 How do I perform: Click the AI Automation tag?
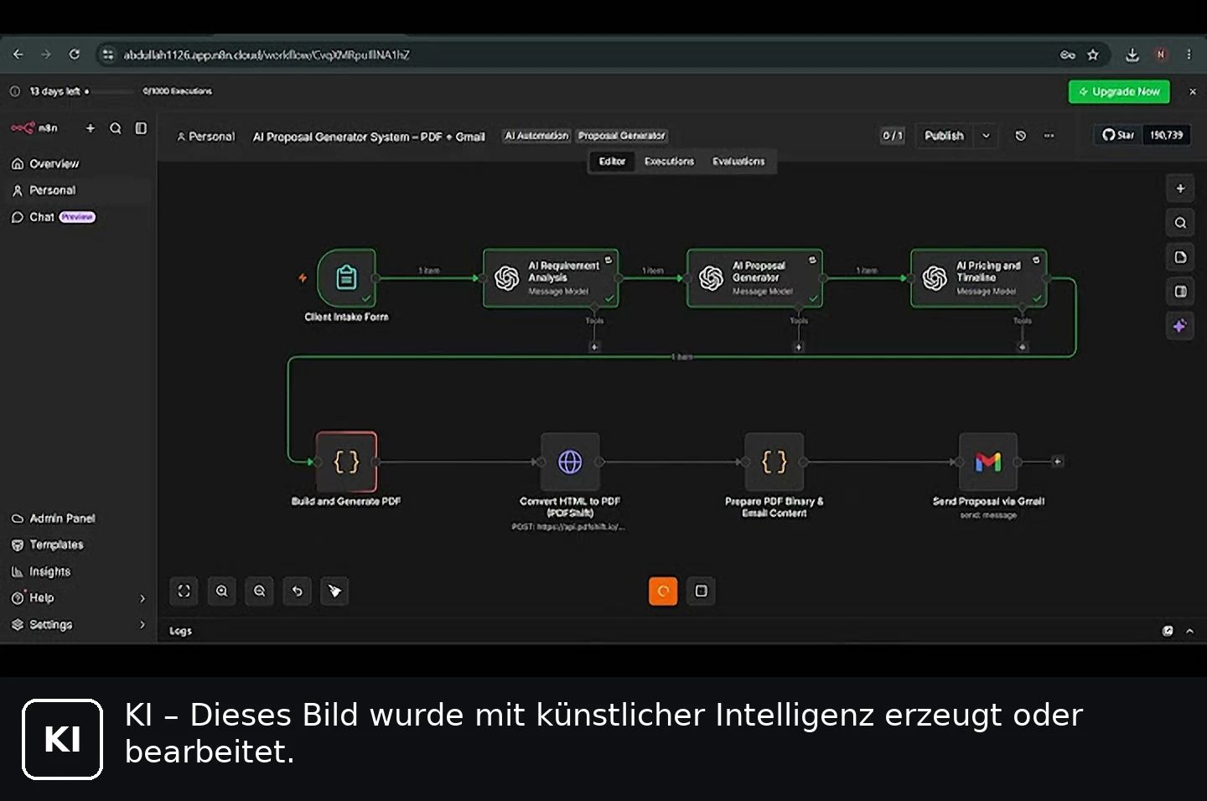[536, 136]
